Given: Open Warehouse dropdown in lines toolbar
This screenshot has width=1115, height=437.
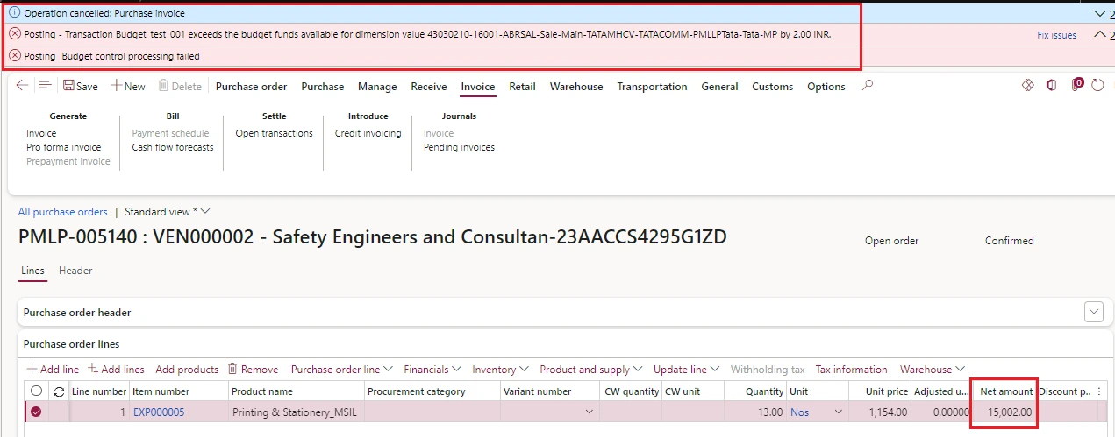Looking at the screenshot, I should [x=932, y=370].
